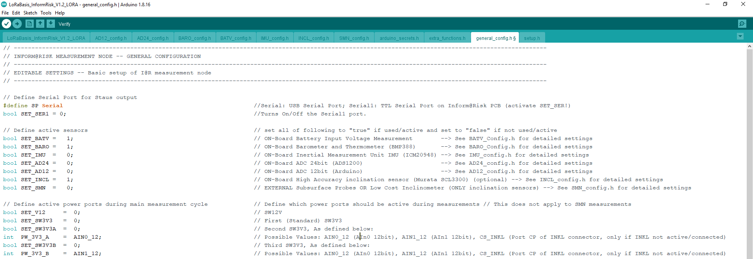753x259 pixels.
Task: Open the File menu
Action: (5, 13)
